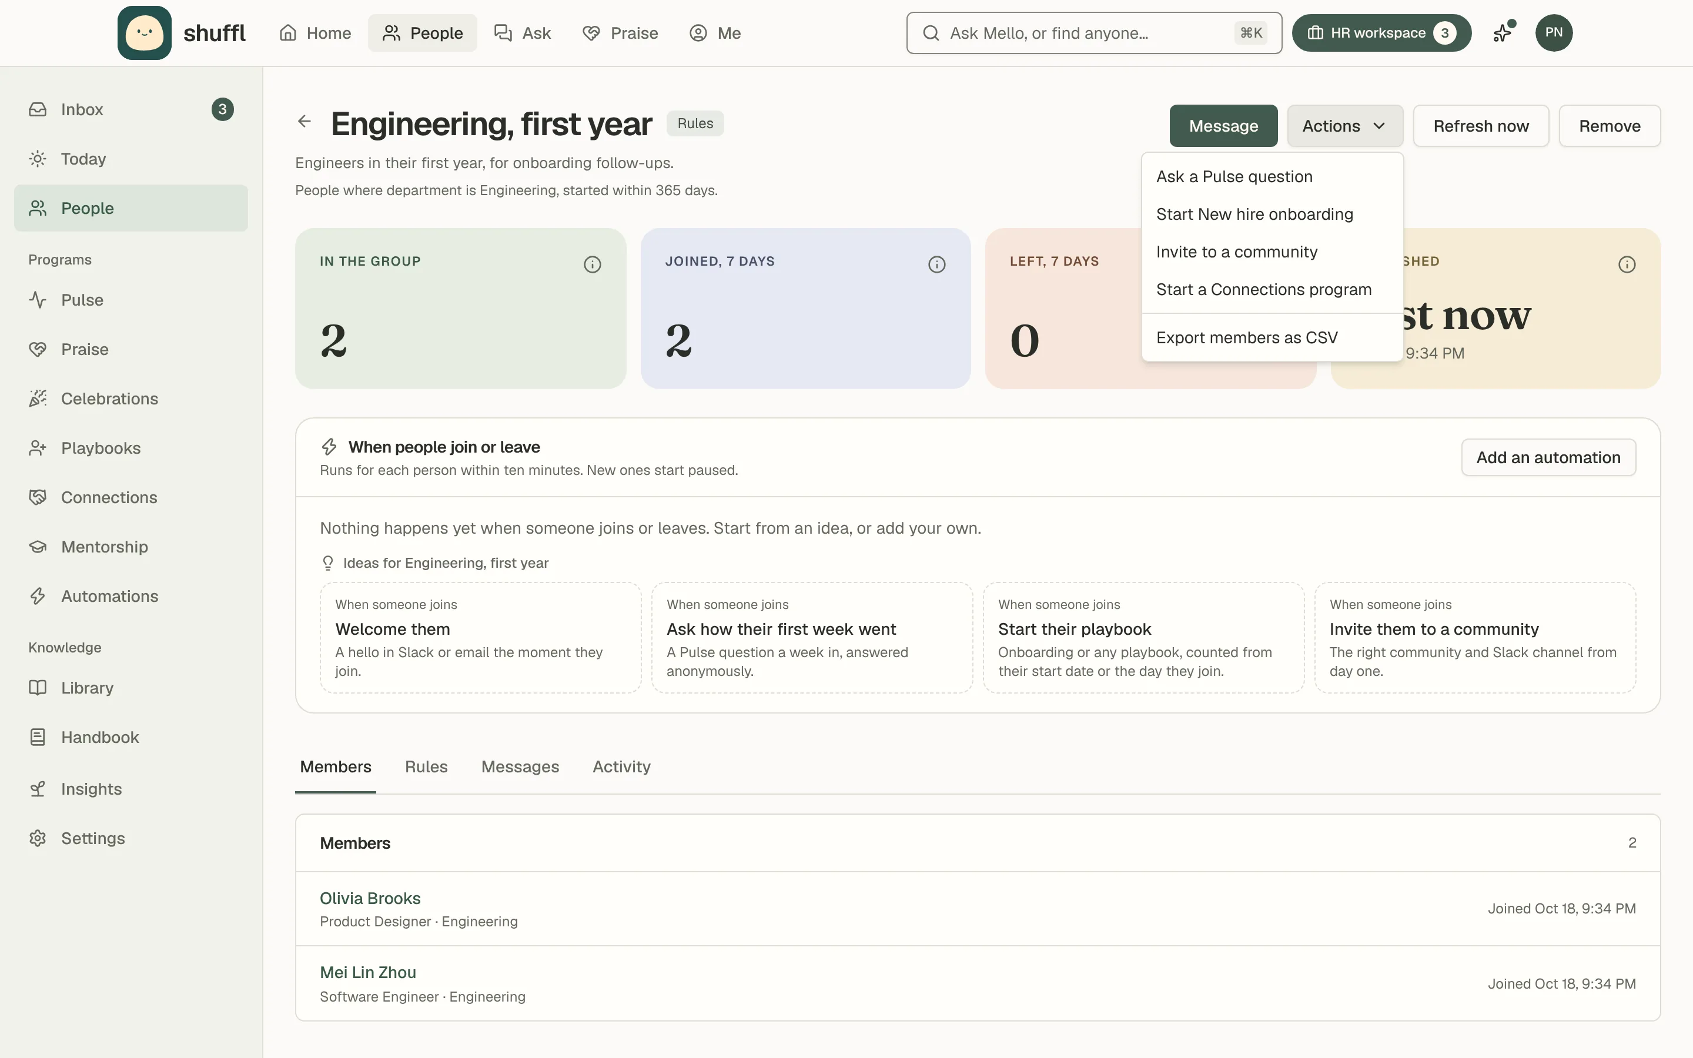The image size is (1693, 1058).
Task: Show info for Joined, 7 days card
Action: point(937,264)
